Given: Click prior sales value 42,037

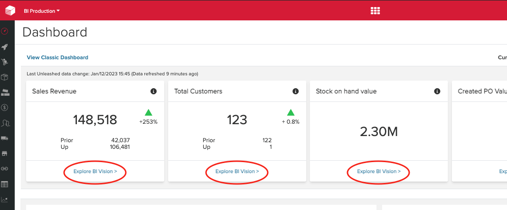Looking at the screenshot, I should (120, 140).
